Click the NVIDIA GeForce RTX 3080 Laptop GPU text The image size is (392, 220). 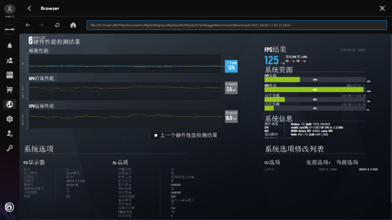pos(312,131)
